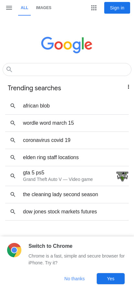134x291 pixels.
Task: Open trending searches three-dot options
Action: (128, 87)
